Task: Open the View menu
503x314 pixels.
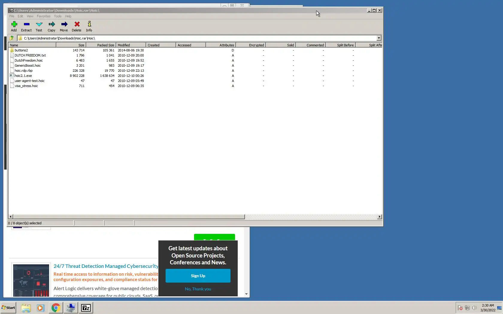Action: tap(30, 16)
